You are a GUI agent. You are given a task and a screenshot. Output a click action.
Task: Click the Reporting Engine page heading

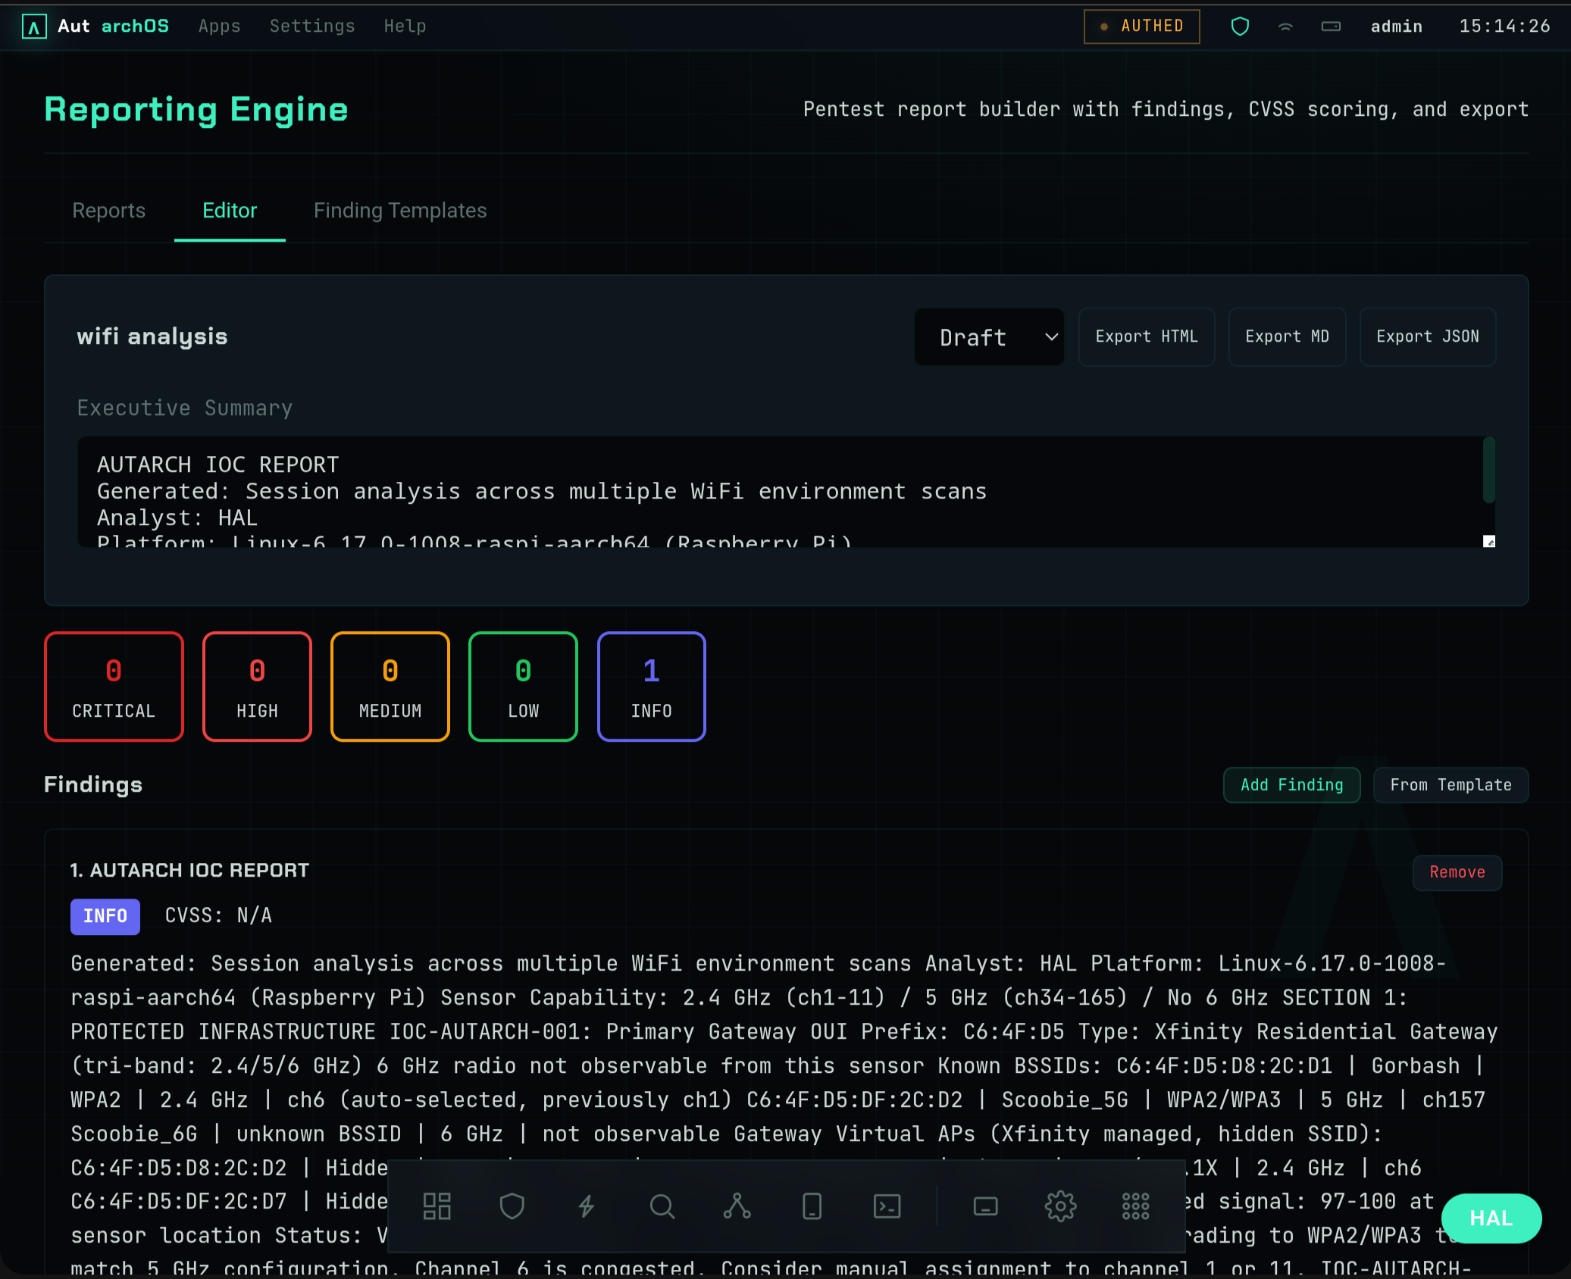(x=196, y=110)
